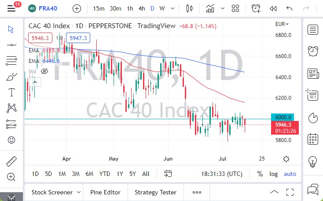Set the date range to YTD
The image size is (323, 201).
[105, 174]
